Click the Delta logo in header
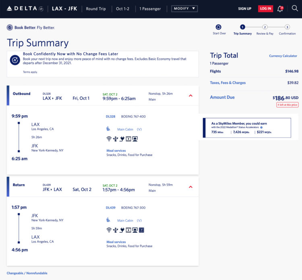Screen dimensions: 302x280 point(25,8)
